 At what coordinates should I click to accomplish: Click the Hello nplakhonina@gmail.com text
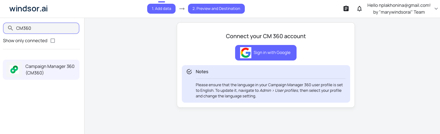[399, 5]
